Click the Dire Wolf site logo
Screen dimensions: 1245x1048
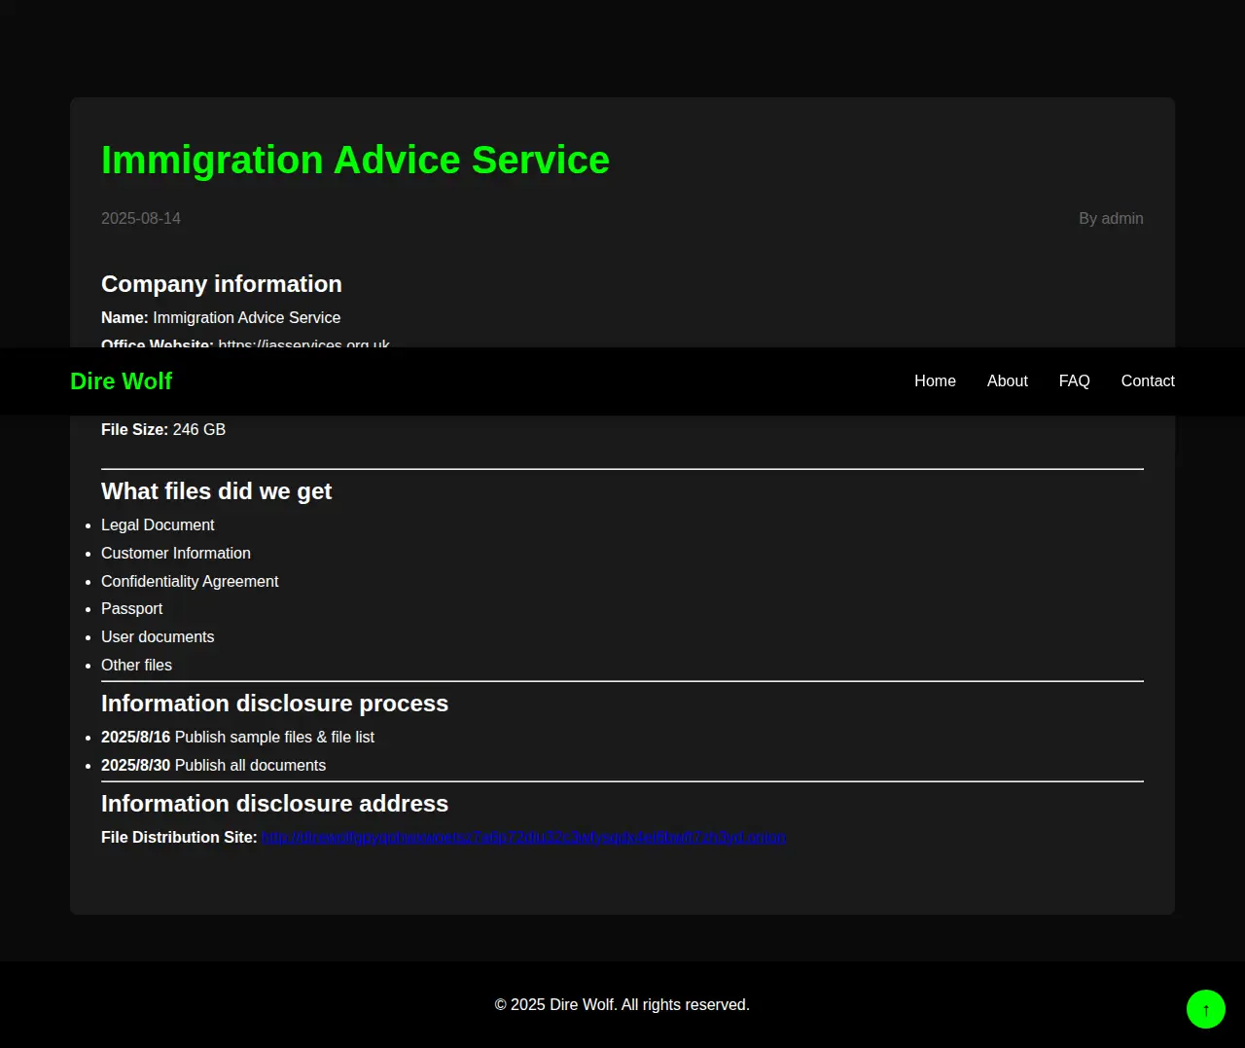click(x=121, y=381)
